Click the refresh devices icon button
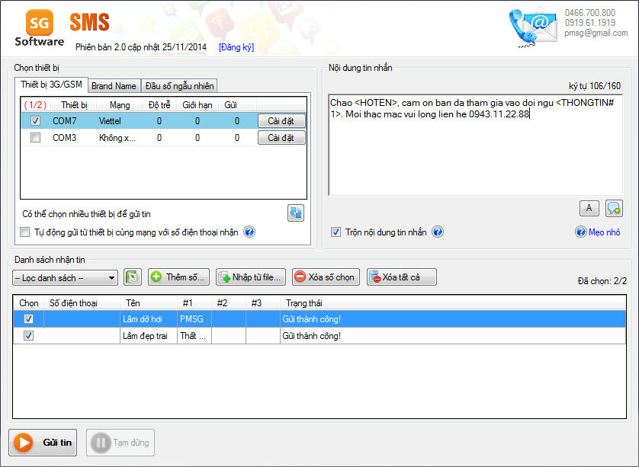The height and width of the screenshot is (467, 639). coord(296,213)
